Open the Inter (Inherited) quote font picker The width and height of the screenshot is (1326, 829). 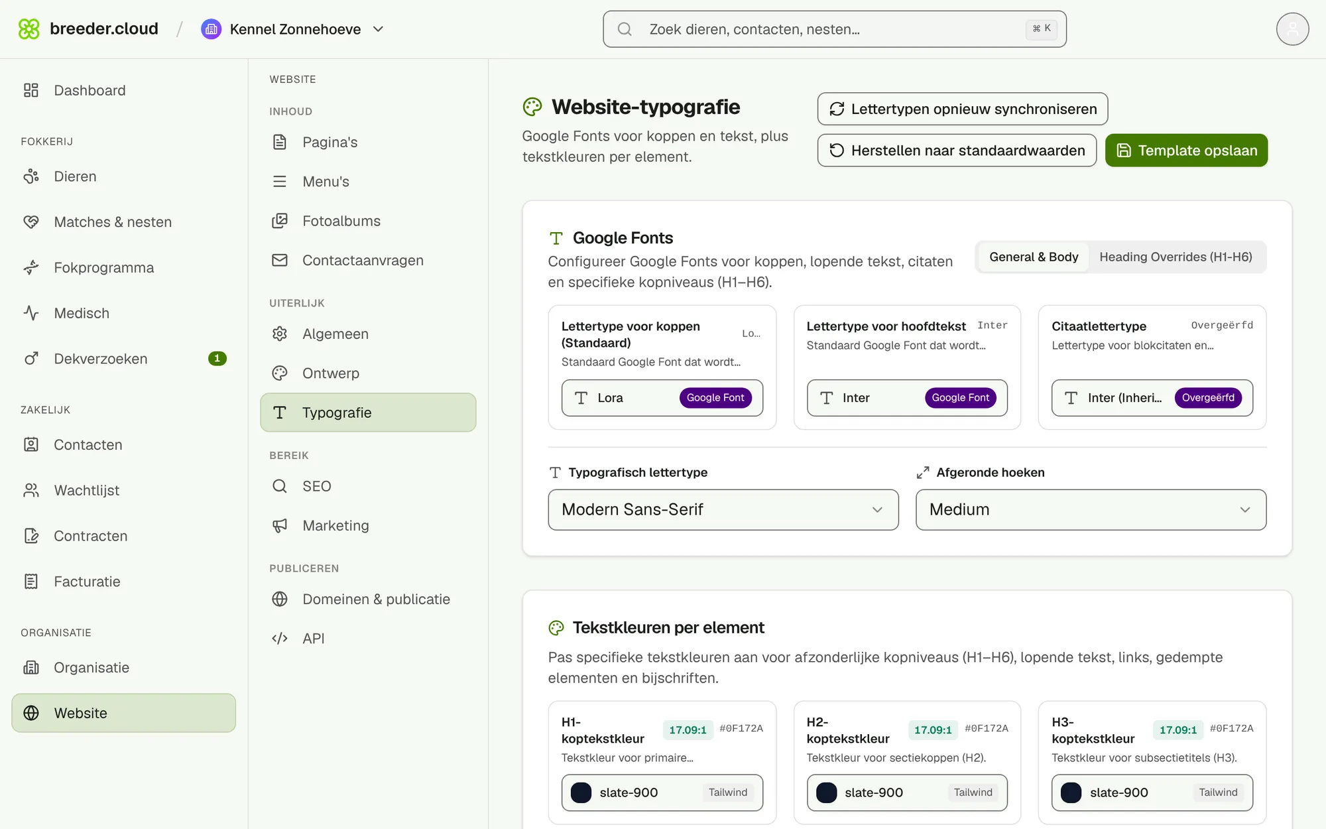pos(1152,398)
